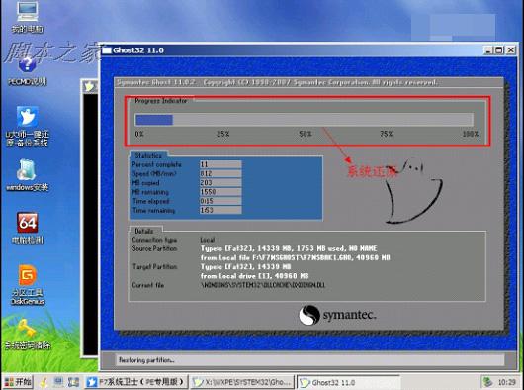Click the Source Partition type line
The height and width of the screenshot is (390, 524).
pyautogui.click(x=289, y=248)
